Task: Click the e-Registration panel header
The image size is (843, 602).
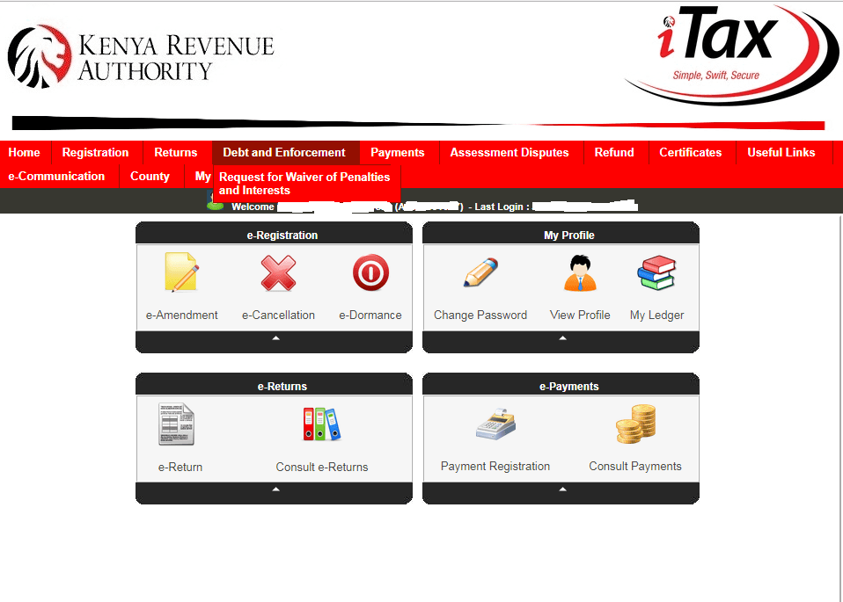Action: (x=275, y=235)
